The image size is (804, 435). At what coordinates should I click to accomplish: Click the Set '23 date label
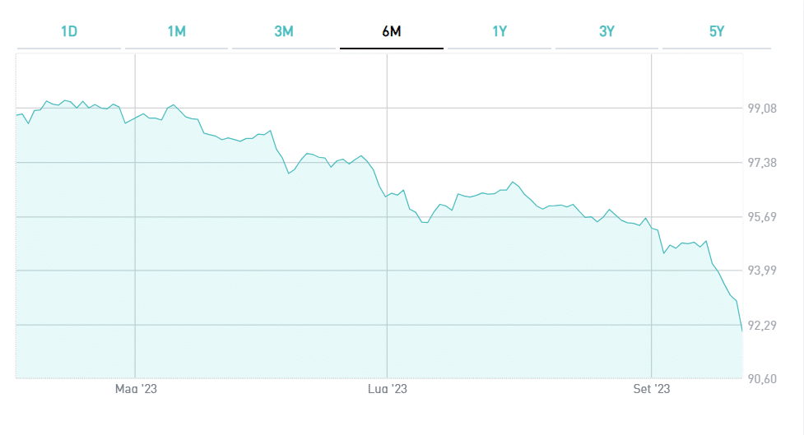tap(652, 389)
